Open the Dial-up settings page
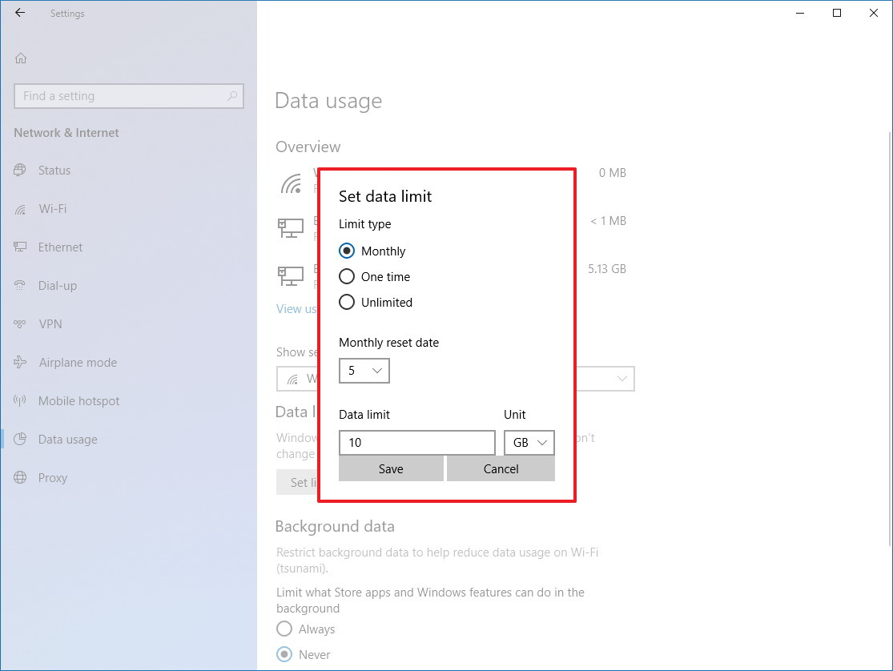 click(x=58, y=286)
